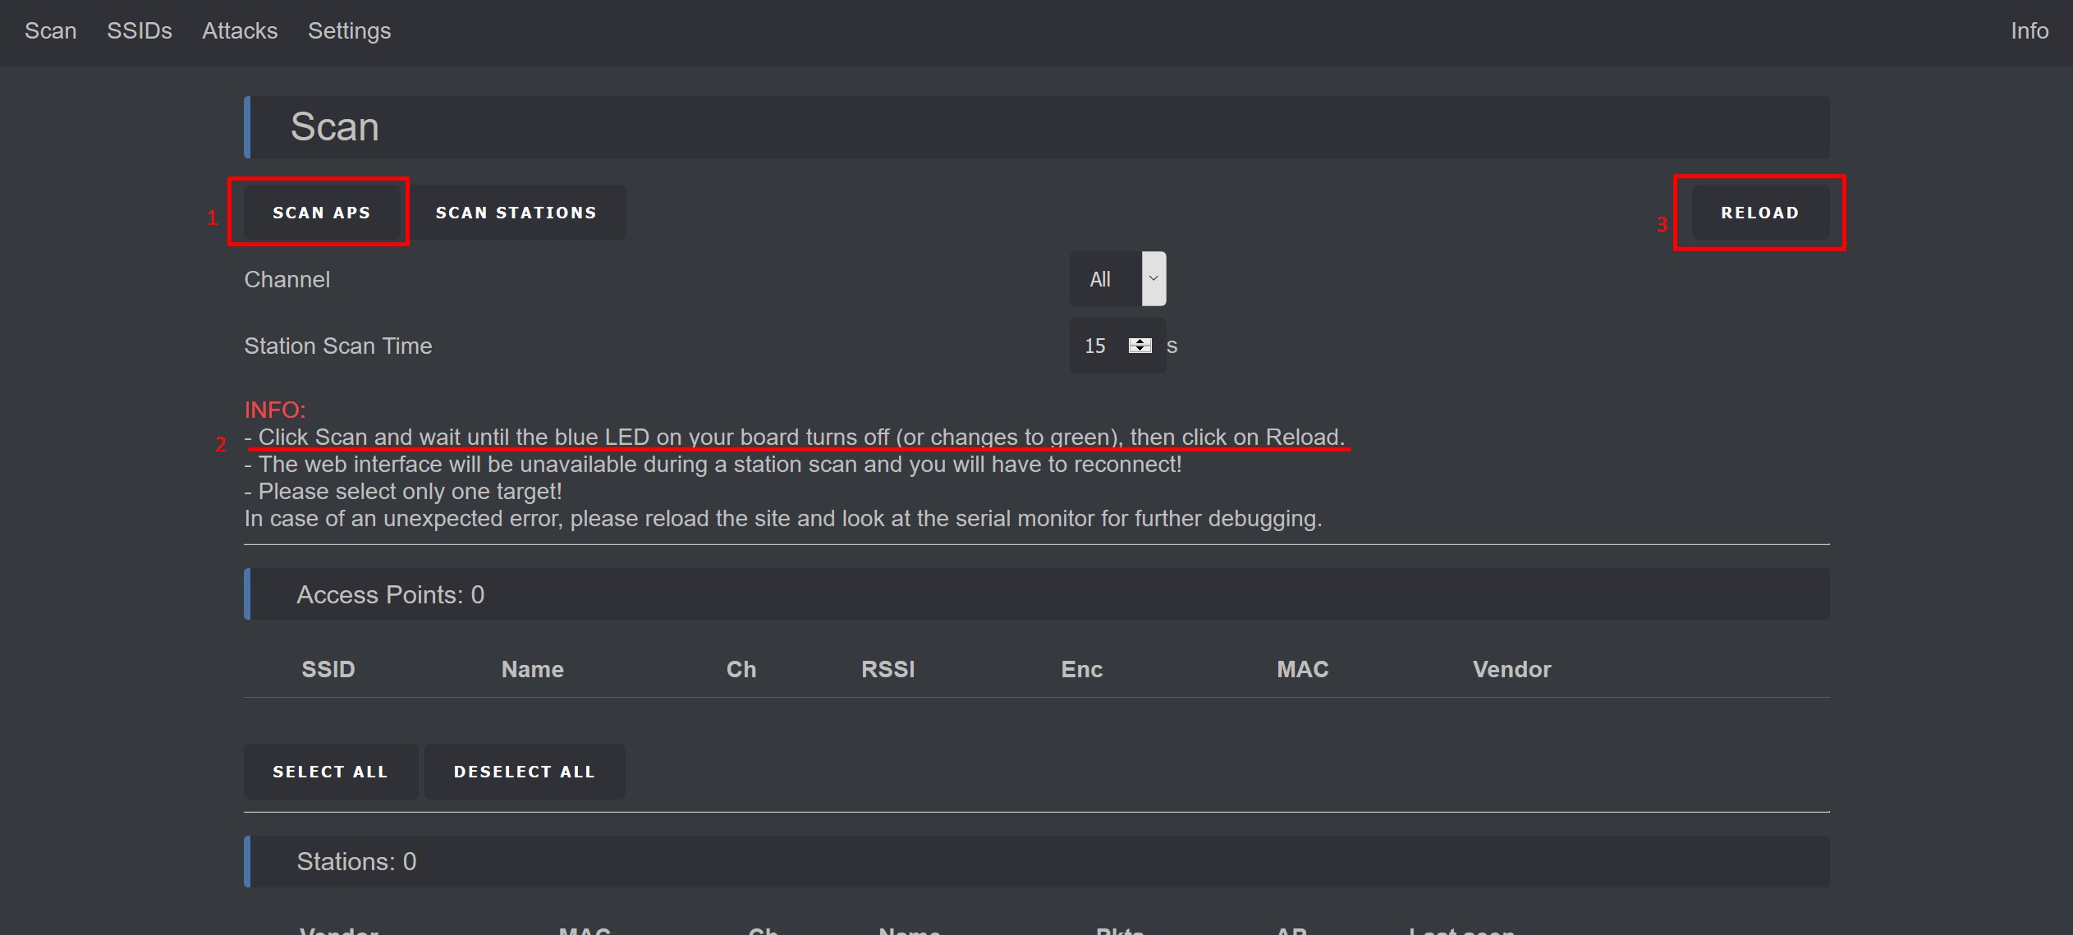Screen dimensions: 2073x935
Task: Open the Scan menu item
Action: tap(50, 29)
